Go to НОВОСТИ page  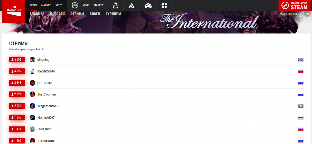[x=57, y=14]
